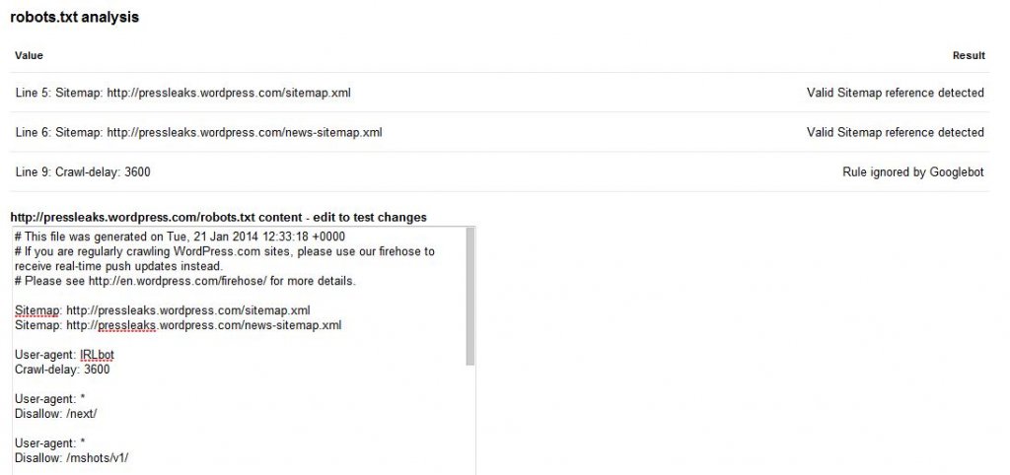Click the Line 5 'Valid Sitemap reference detected' result
Viewport: 1010px width, 475px height.
tap(895, 93)
